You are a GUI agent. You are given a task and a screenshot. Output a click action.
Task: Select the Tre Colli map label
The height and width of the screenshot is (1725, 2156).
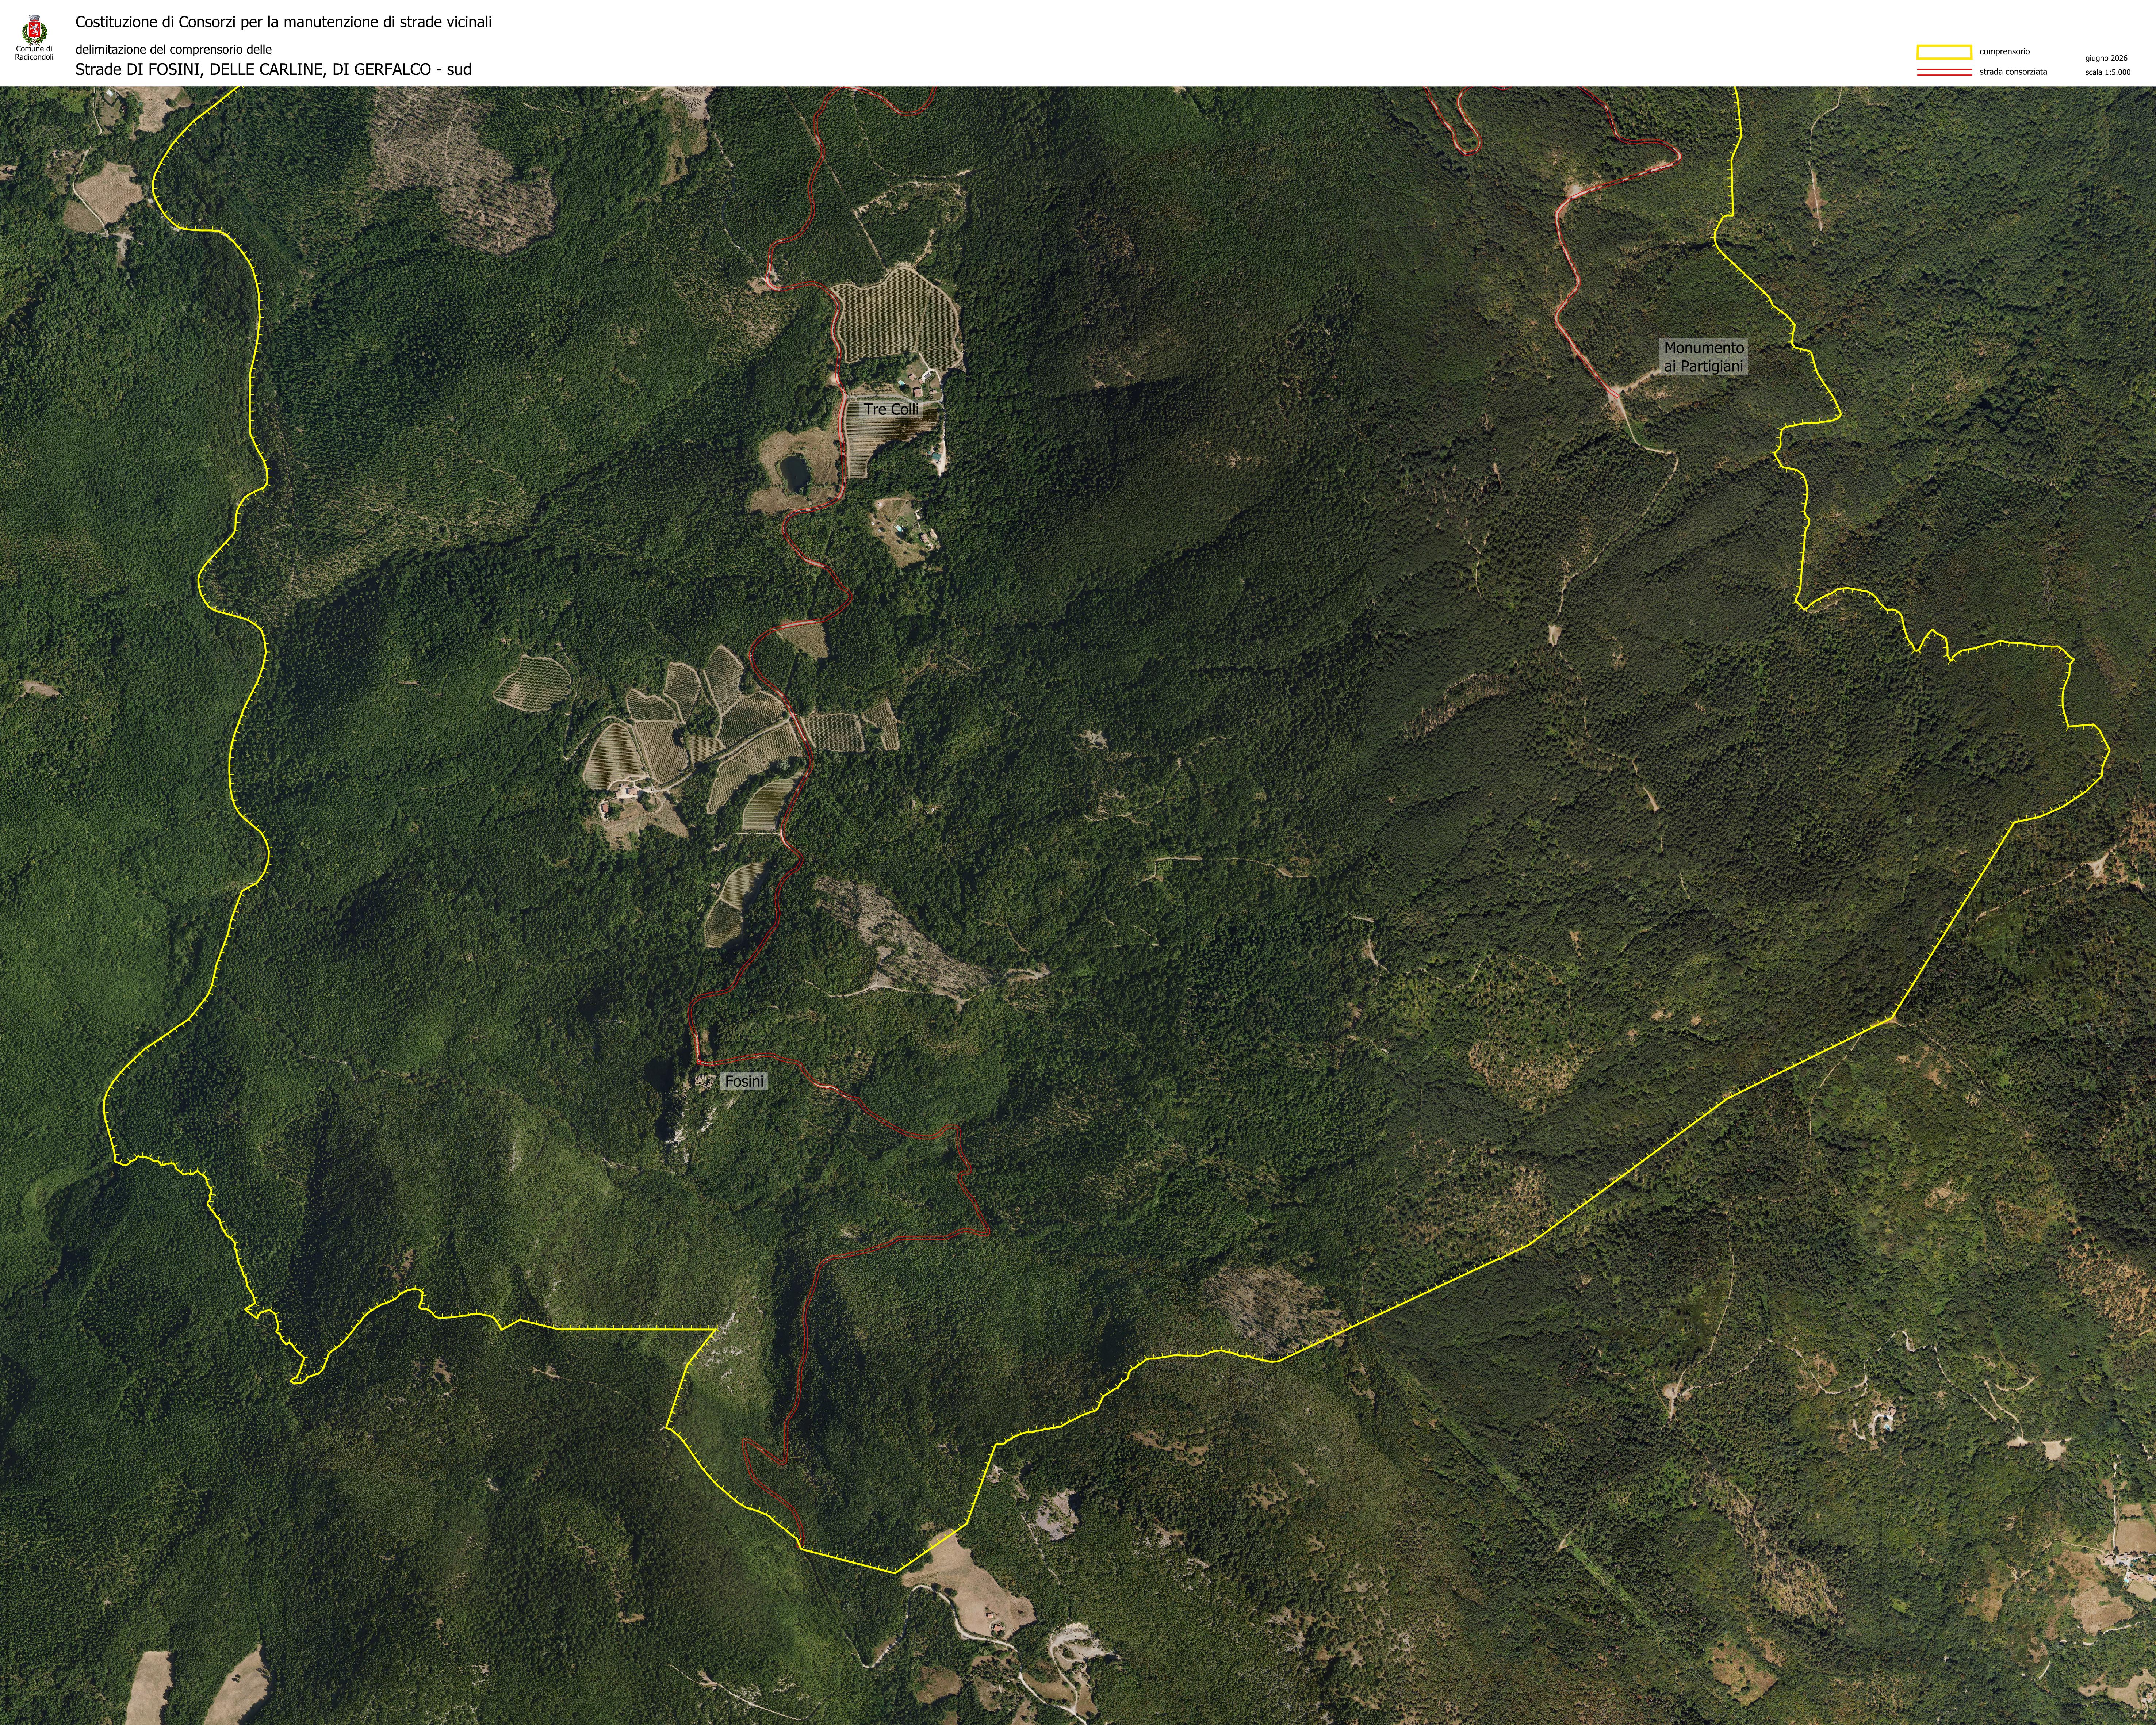(x=890, y=409)
